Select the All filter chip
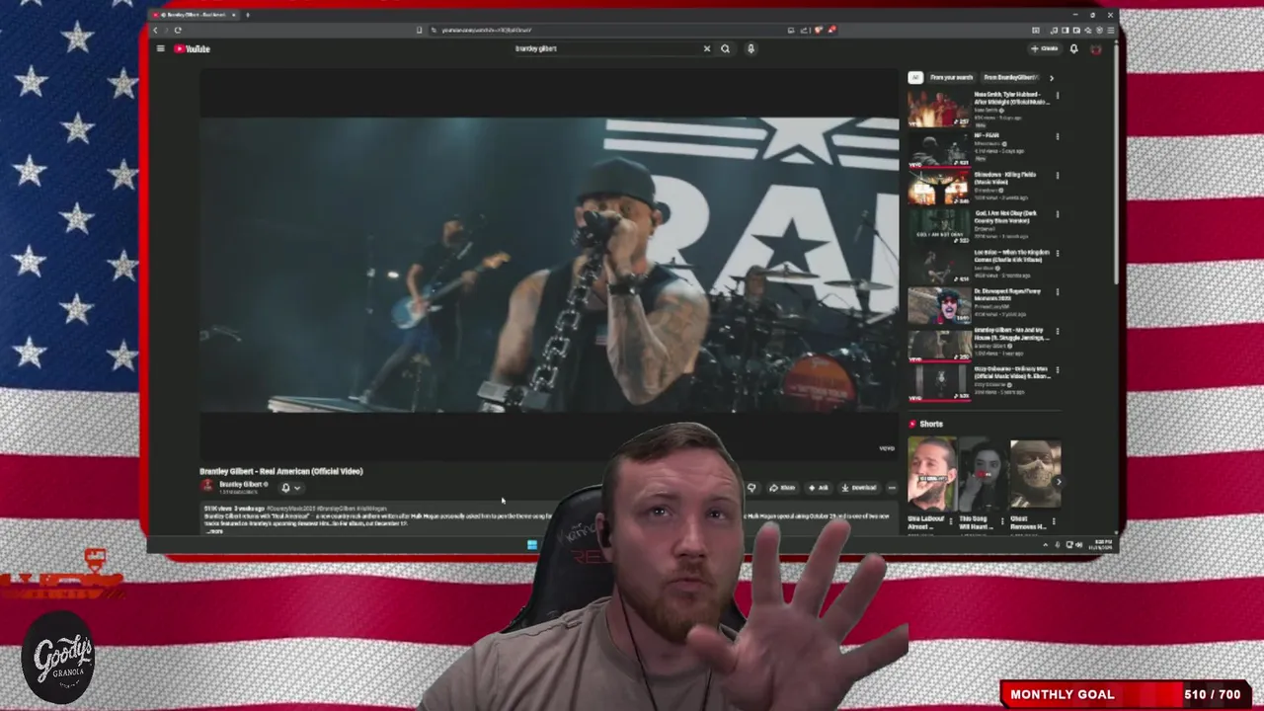The height and width of the screenshot is (711, 1264). (x=915, y=77)
